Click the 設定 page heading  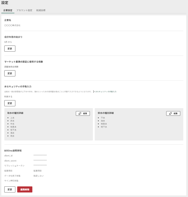pos(5,3)
